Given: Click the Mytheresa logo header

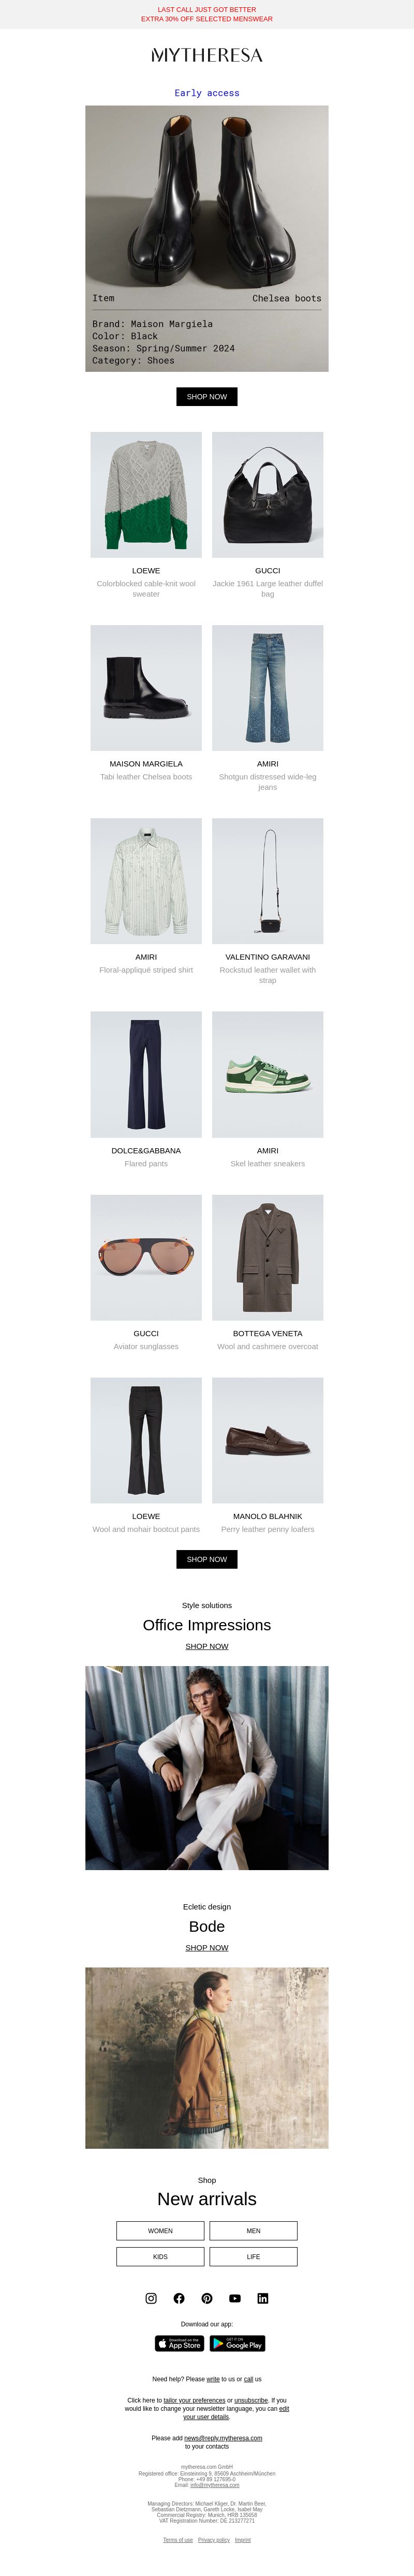Looking at the screenshot, I should [x=207, y=55].
